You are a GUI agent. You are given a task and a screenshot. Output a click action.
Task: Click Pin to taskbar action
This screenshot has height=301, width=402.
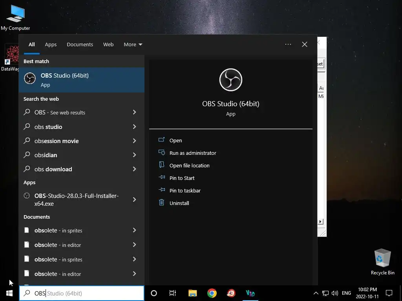[x=185, y=190]
